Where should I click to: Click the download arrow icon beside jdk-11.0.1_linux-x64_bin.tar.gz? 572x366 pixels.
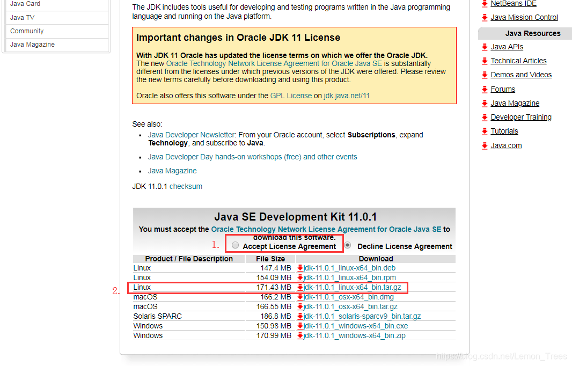point(300,288)
